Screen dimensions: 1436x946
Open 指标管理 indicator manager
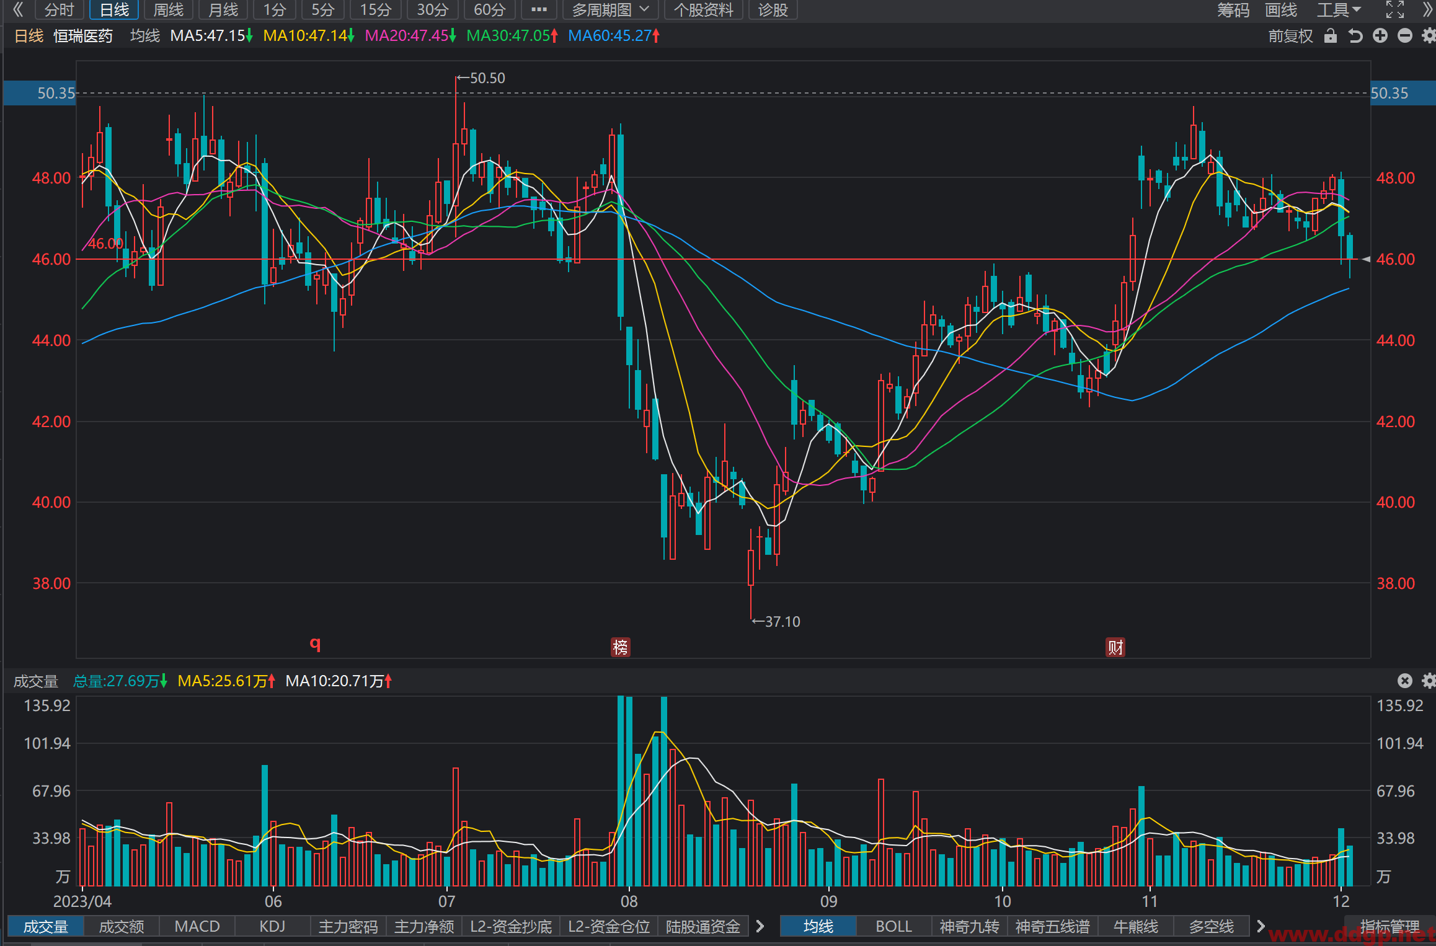point(1389,926)
